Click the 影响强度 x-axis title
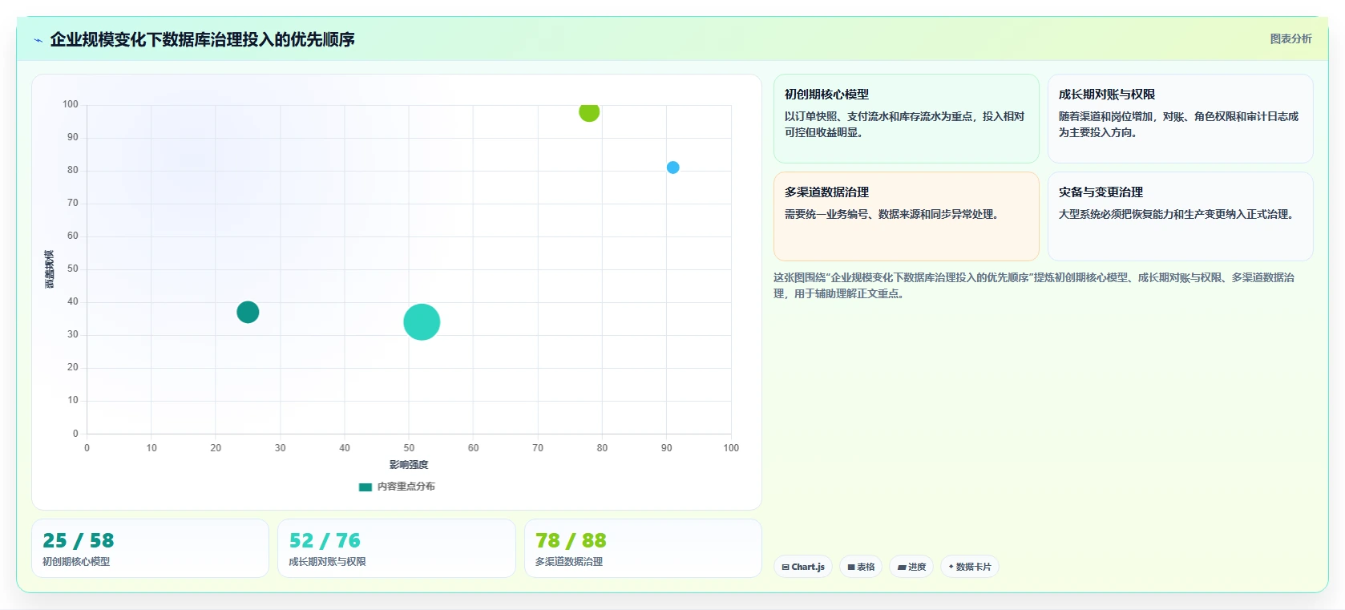 point(409,465)
